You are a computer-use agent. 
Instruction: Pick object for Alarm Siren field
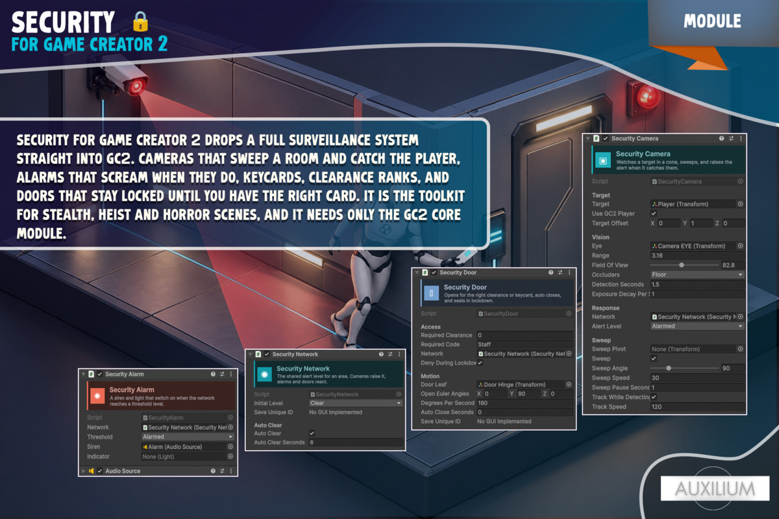230,447
